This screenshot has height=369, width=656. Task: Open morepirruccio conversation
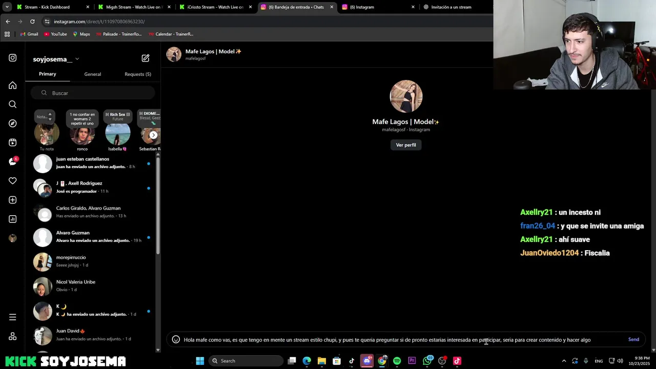click(92, 261)
